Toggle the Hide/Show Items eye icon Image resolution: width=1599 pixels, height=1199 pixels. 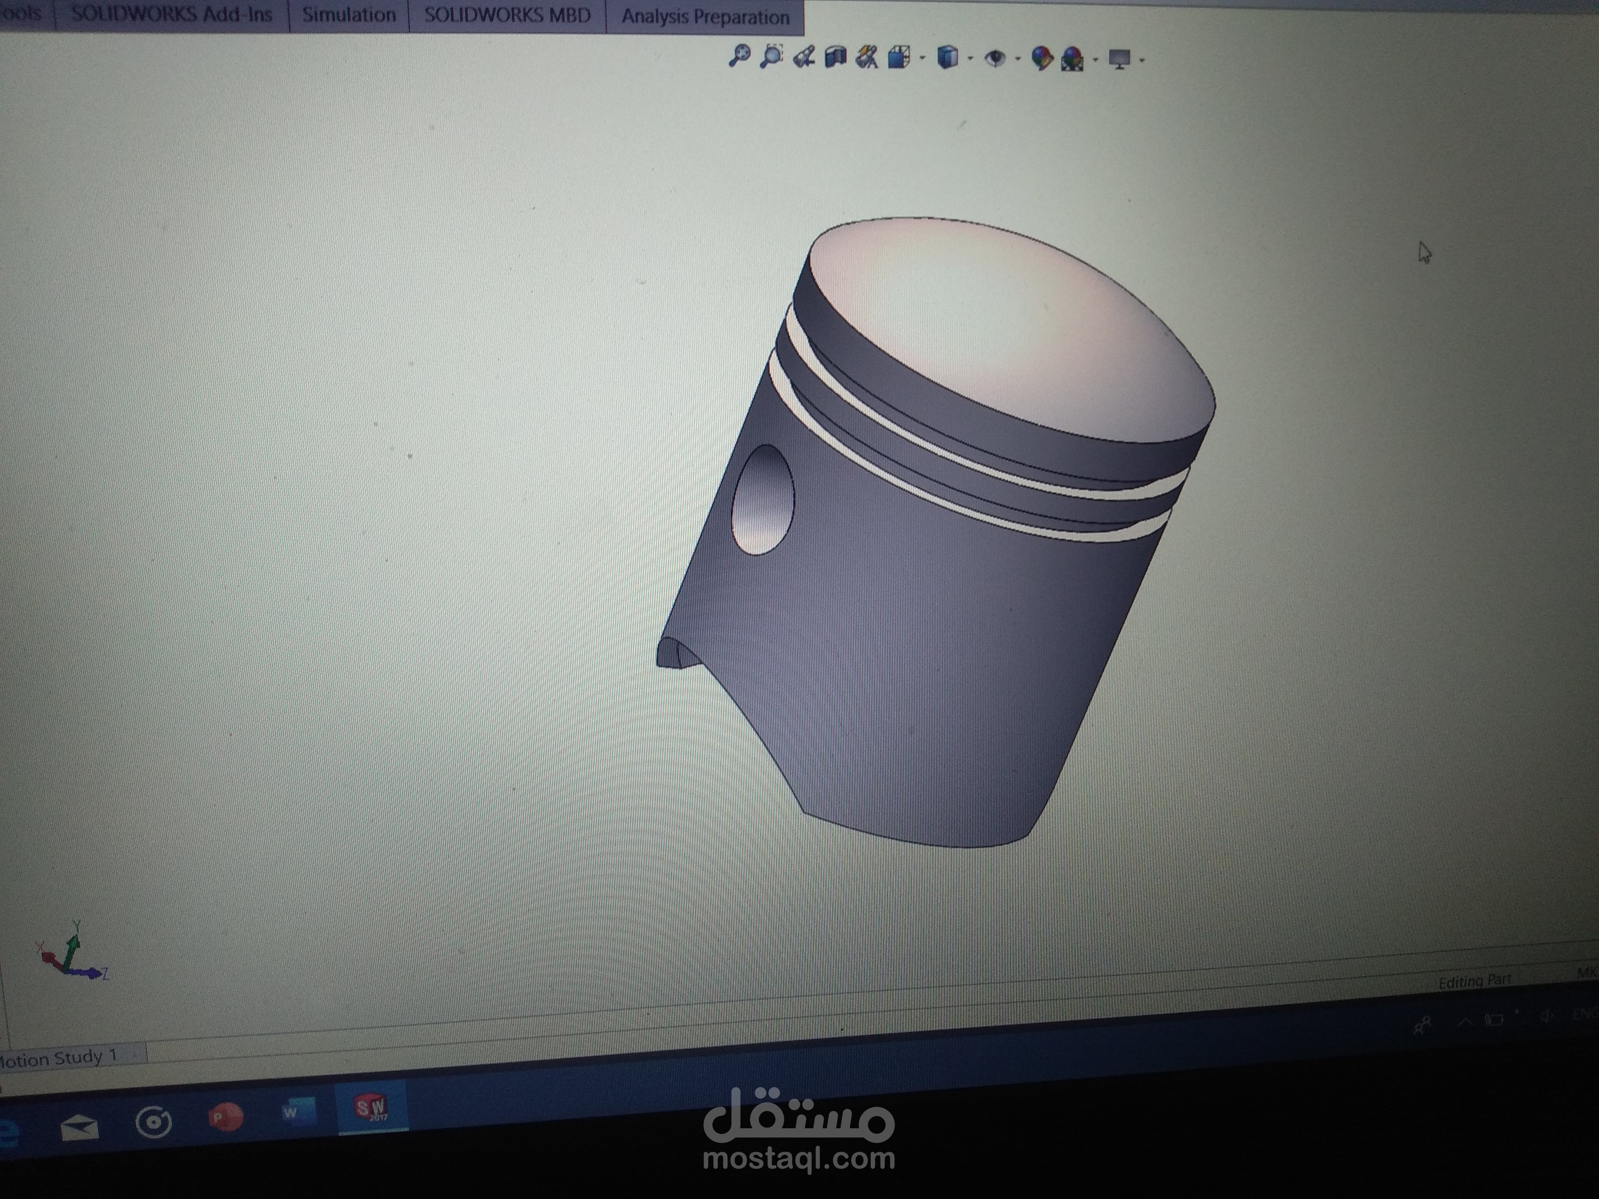tap(996, 58)
